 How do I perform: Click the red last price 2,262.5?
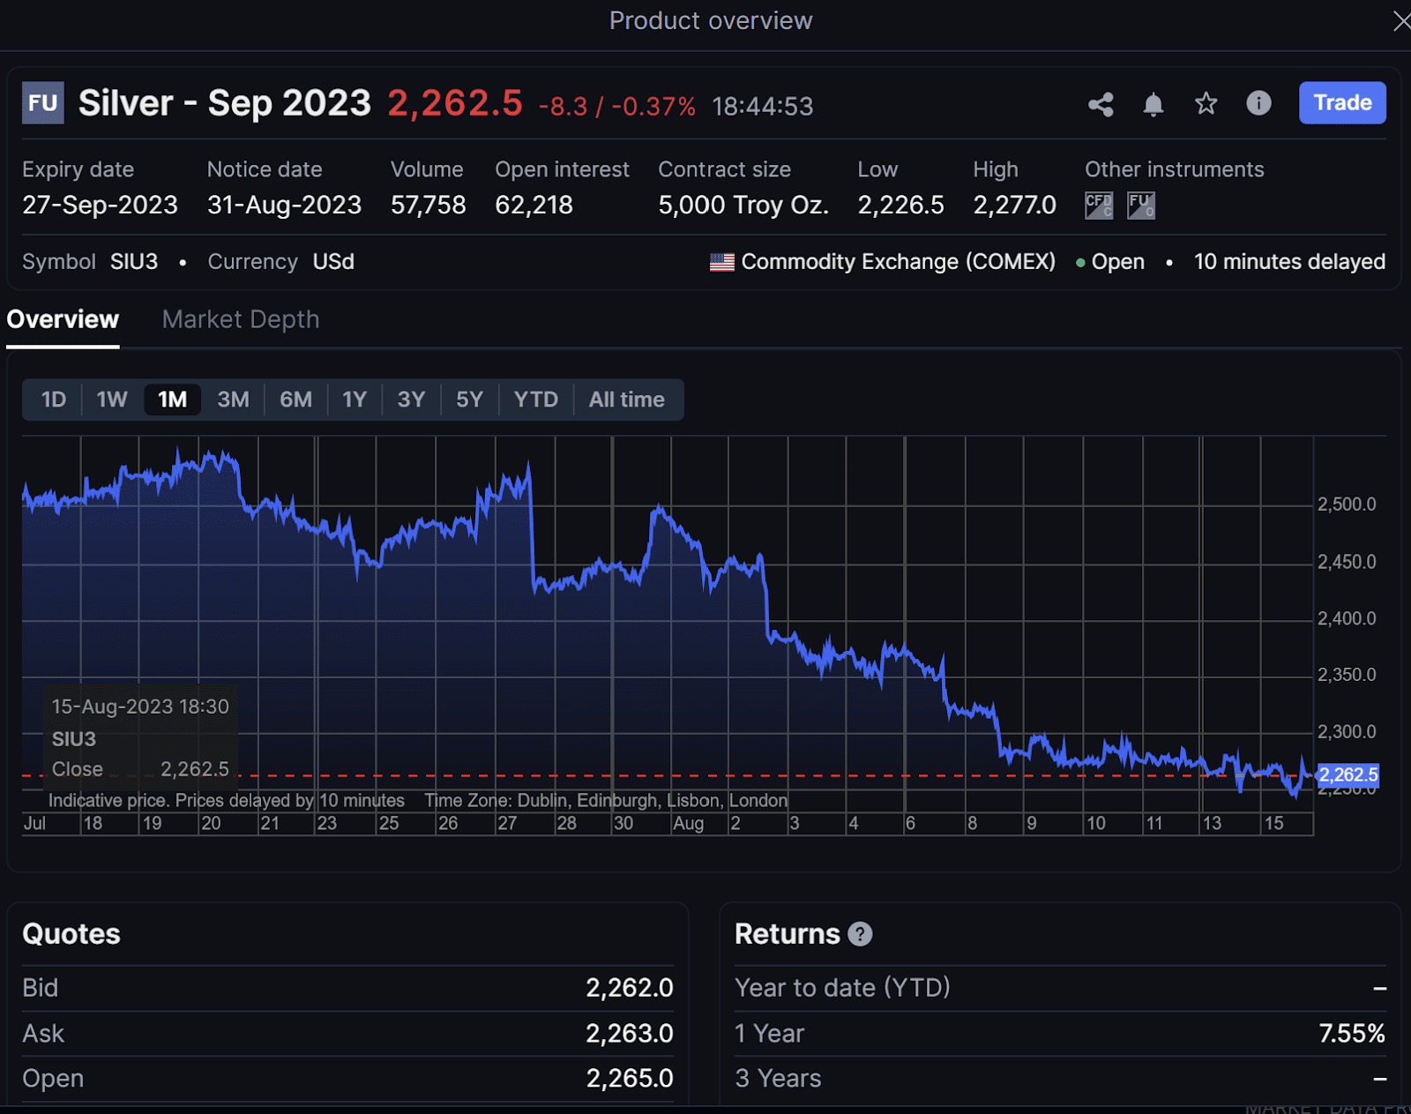(x=455, y=103)
